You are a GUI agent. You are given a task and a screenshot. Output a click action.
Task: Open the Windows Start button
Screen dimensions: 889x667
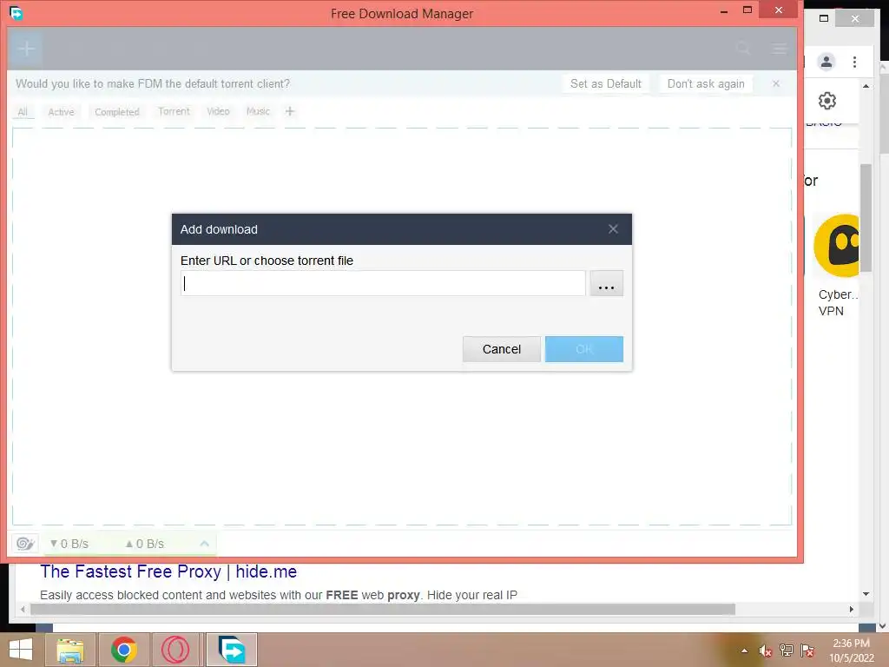21,650
